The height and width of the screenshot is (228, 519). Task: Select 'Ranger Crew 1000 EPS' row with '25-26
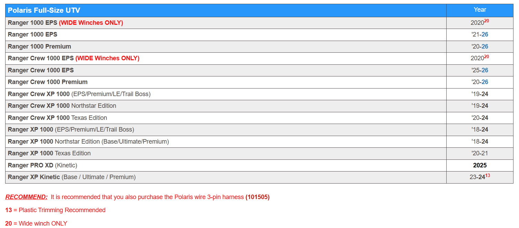click(x=259, y=70)
